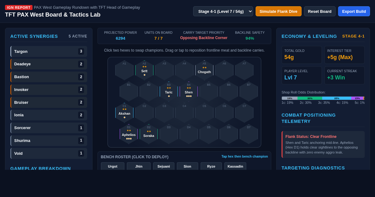
Task: Click the 2-cost 30% roll odds segment
Action: (x=310, y=98)
